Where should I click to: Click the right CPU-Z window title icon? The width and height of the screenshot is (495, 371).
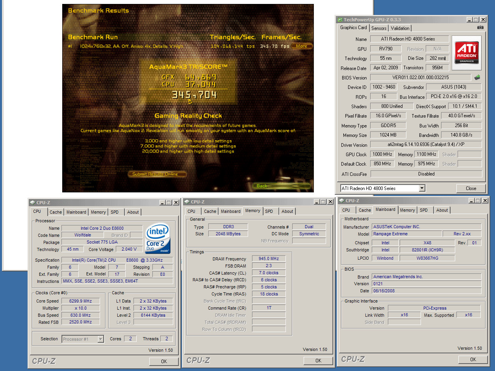tap(342, 200)
